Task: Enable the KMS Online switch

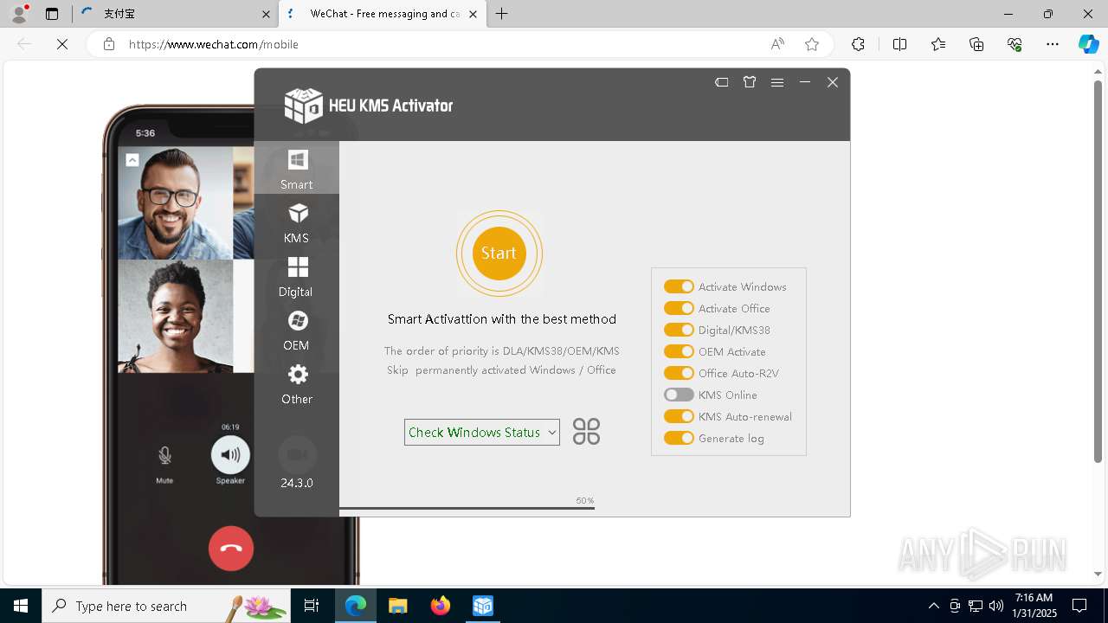Action: tap(679, 395)
